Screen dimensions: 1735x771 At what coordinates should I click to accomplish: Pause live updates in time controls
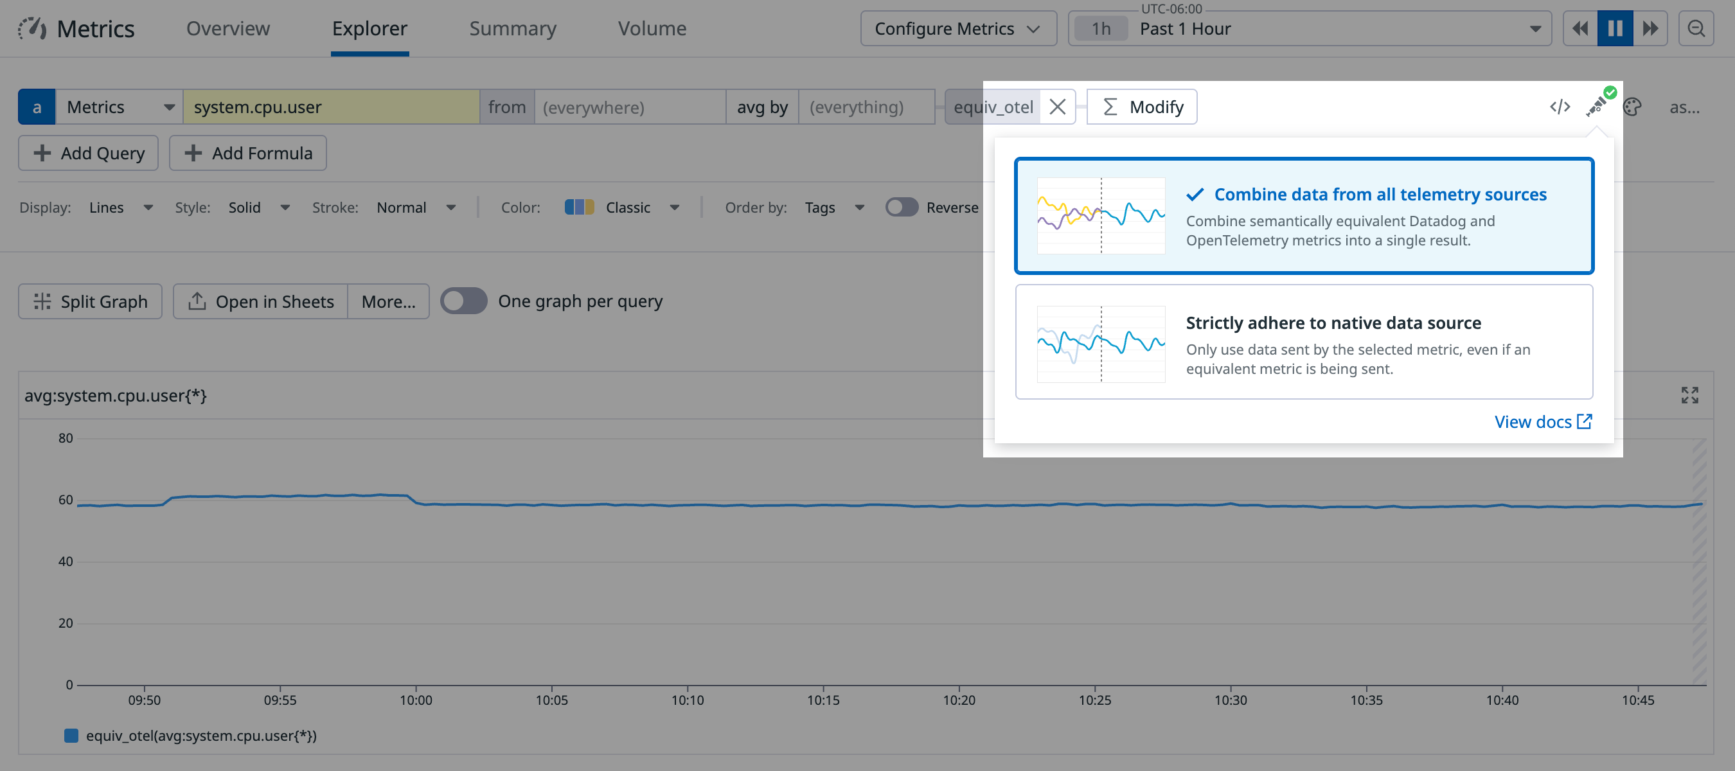click(1614, 28)
